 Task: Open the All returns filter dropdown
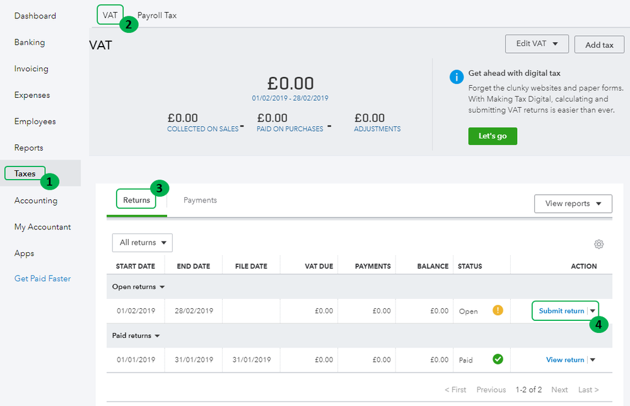point(142,243)
